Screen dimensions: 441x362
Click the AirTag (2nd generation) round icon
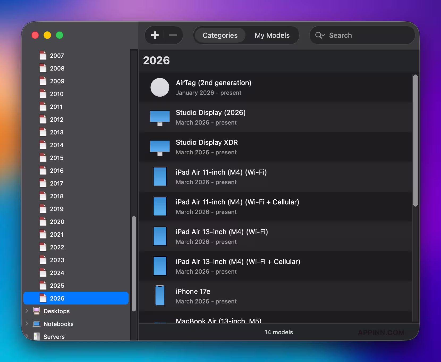[160, 87]
